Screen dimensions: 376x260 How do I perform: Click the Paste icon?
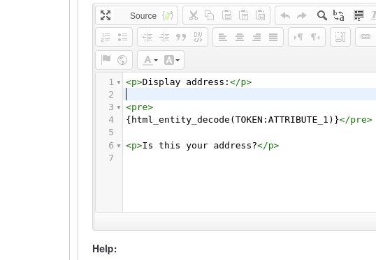click(226, 15)
